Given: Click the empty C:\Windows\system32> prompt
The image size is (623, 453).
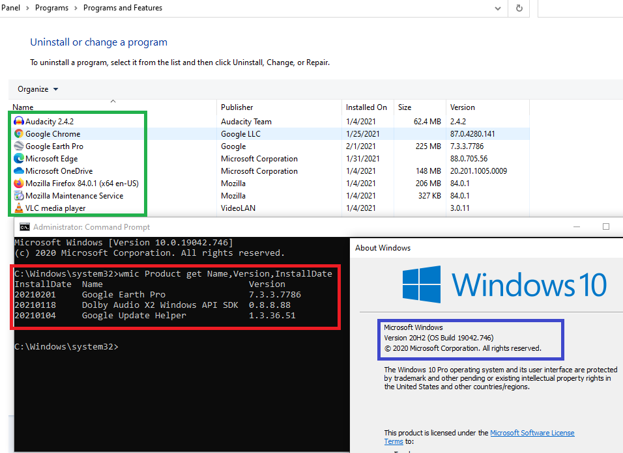Looking at the screenshot, I should 66,347.
